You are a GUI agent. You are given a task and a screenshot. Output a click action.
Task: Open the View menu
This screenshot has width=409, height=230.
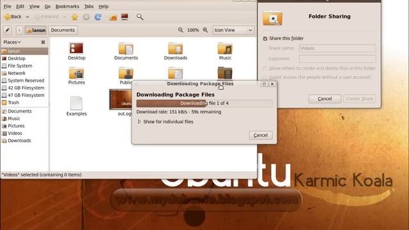(x=34, y=6)
